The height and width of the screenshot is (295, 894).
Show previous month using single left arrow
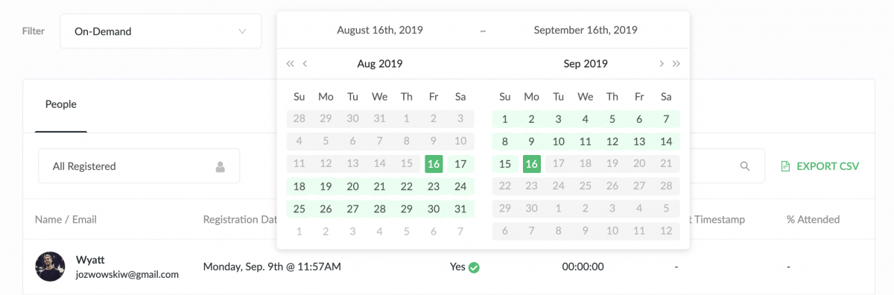coord(305,64)
